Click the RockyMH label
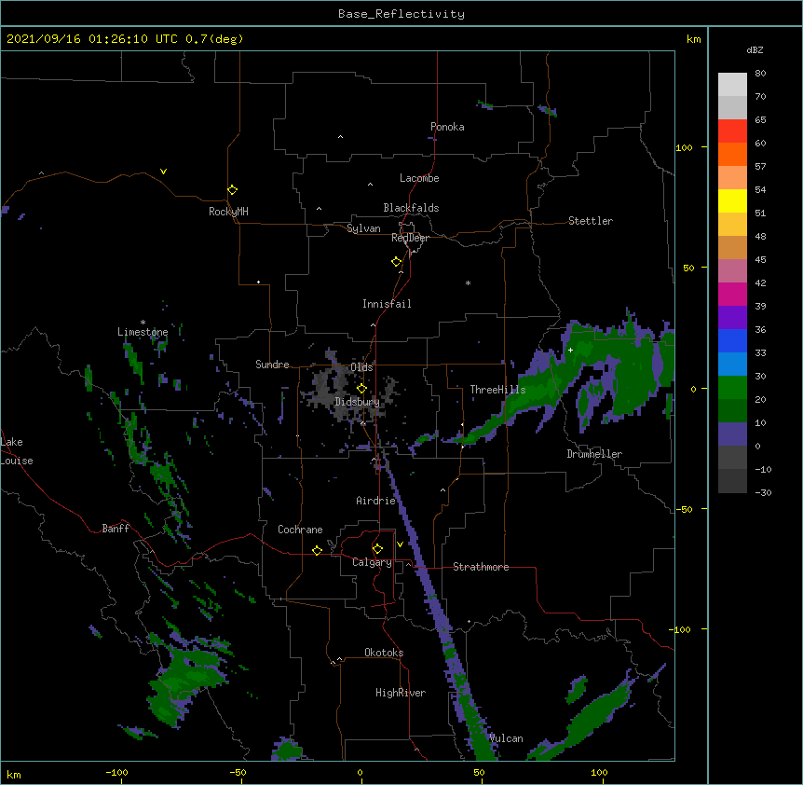 click(228, 212)
